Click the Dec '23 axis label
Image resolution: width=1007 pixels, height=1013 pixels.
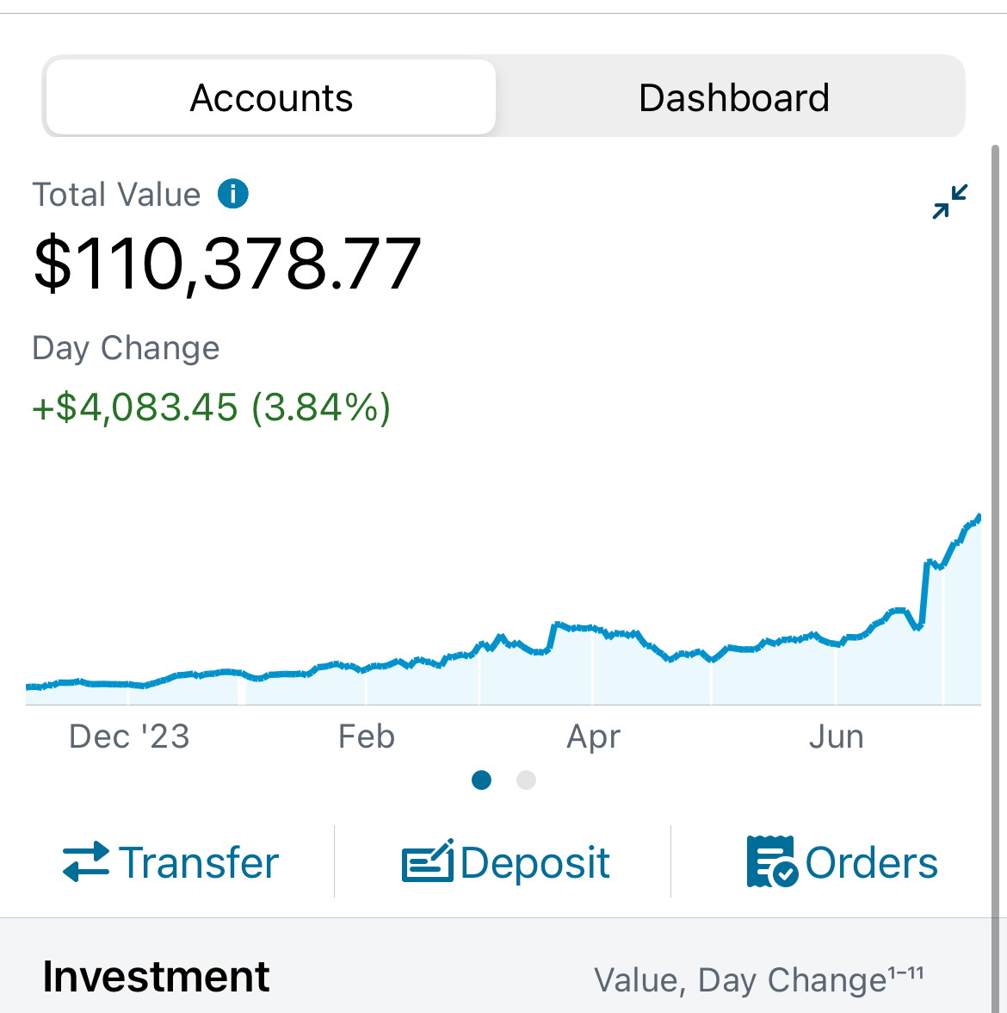[x=129, y=736]
